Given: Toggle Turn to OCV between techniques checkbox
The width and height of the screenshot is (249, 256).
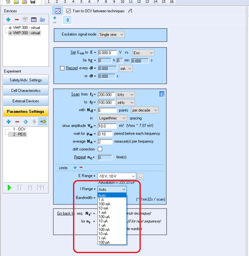Looking at the screenshot, I should [69, 11].
